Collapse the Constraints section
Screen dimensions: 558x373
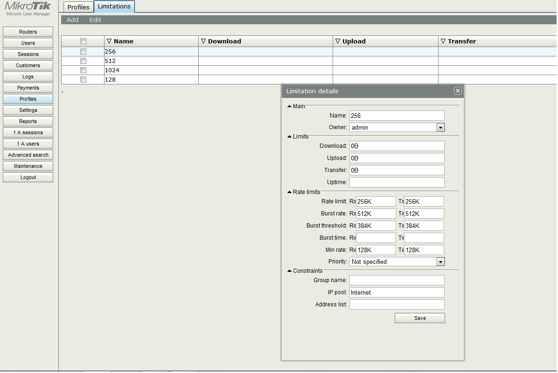[290, 271]
